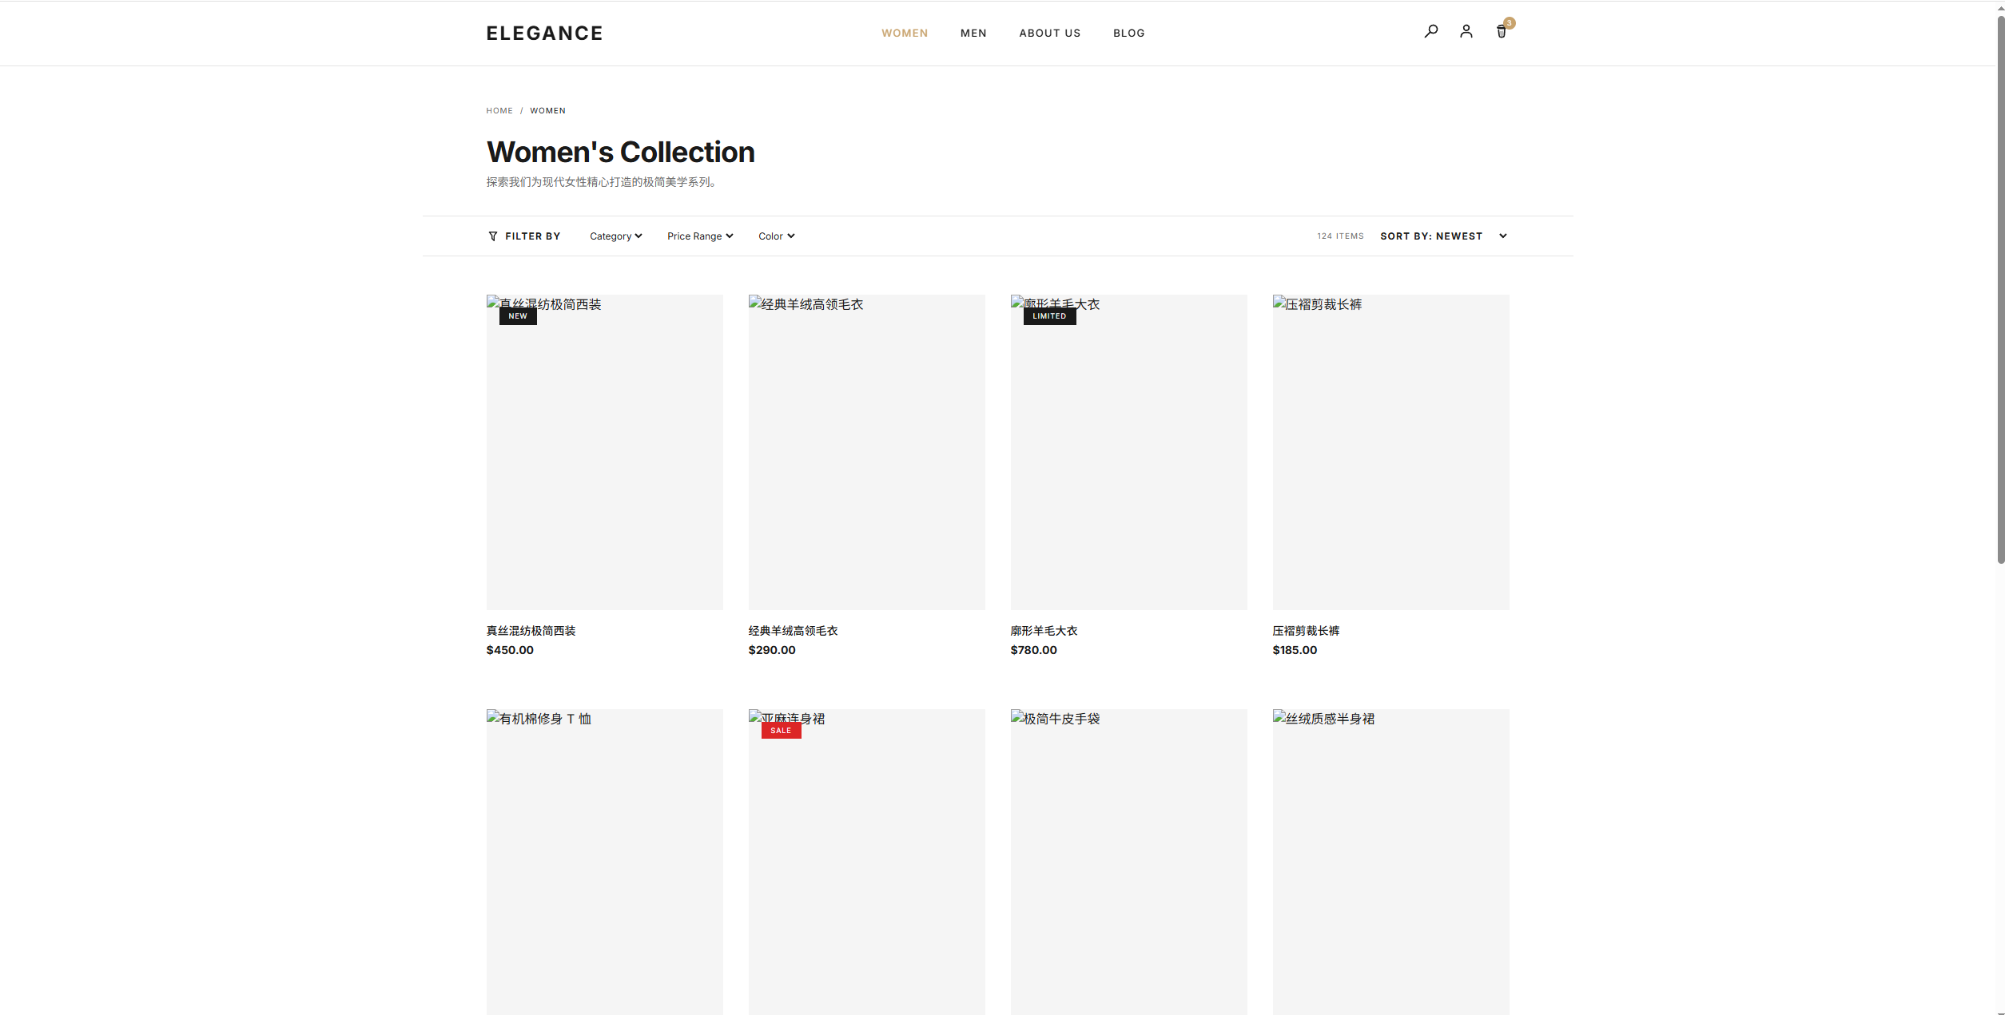Click the HOME breadcrumb link
Image resolution: width=2005 pixels, height=1015 pixels.
(x=499, y=111)
